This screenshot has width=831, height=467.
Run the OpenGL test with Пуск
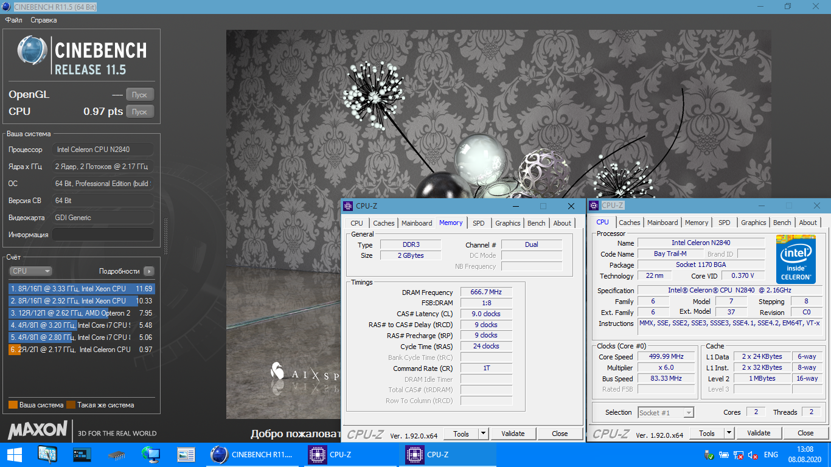[140, 95]
